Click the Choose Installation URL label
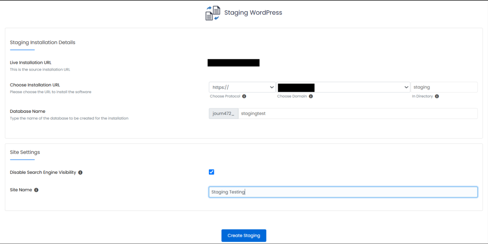Image resolution: width=488 pixels, height=244 pixels. coord(35,85)
